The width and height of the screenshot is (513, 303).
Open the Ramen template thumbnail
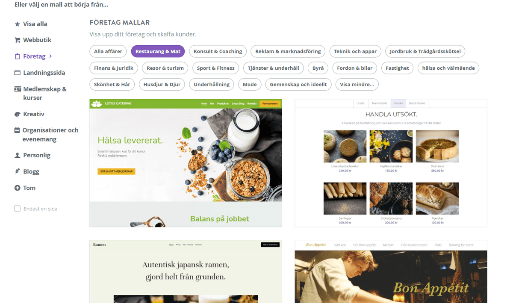click(x=186, y=272)
